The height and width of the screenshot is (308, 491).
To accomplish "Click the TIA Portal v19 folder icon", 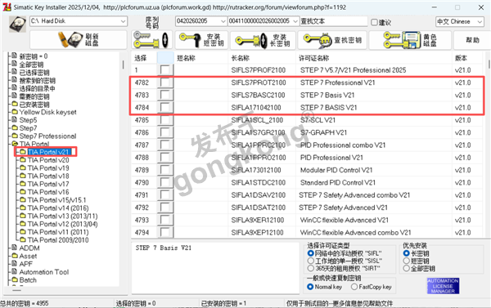I will (23, 168).
